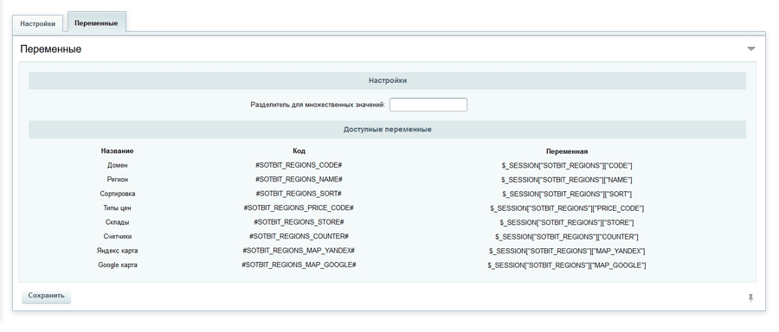Screen dimensions: 779x332
Task: Click the Настройки section header
Action: point(388,80)
